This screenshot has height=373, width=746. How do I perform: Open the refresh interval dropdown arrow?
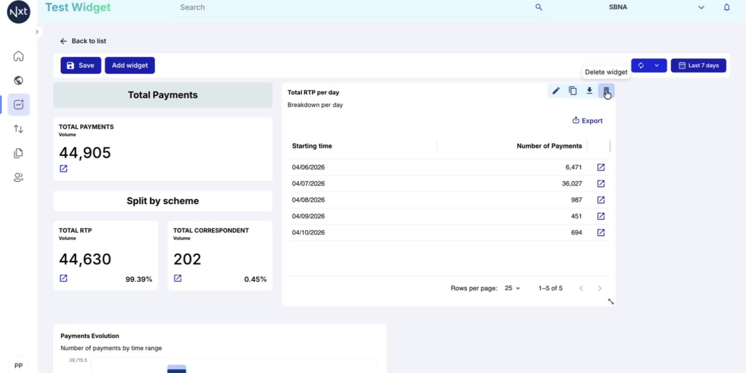click(x=657, y=66)
